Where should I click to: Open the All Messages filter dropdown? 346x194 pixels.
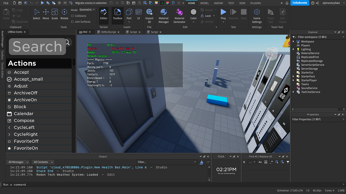18,162
